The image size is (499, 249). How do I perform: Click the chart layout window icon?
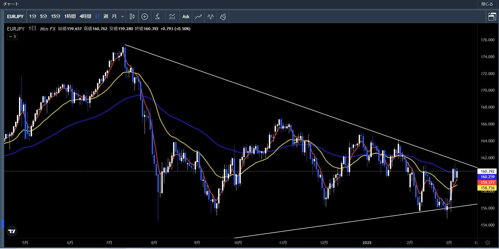(x=492, y=17)
